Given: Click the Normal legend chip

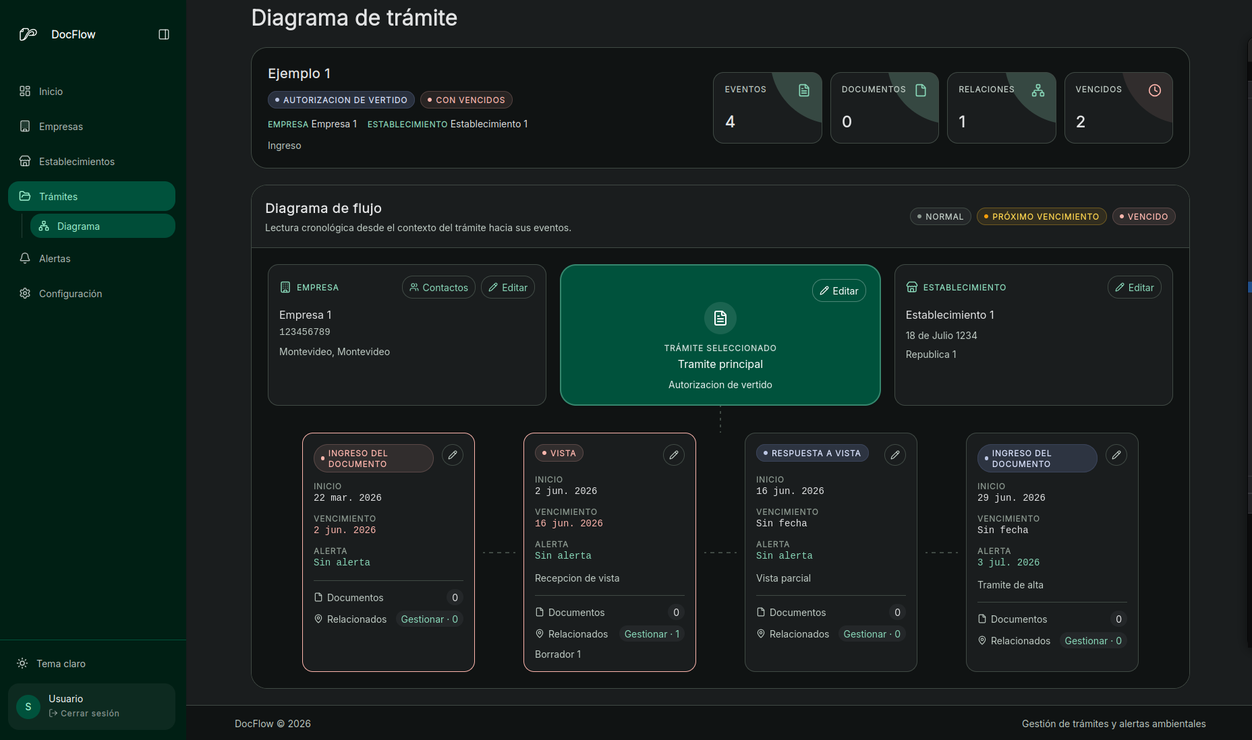Looking at the screenshot, I should (940, 216).
